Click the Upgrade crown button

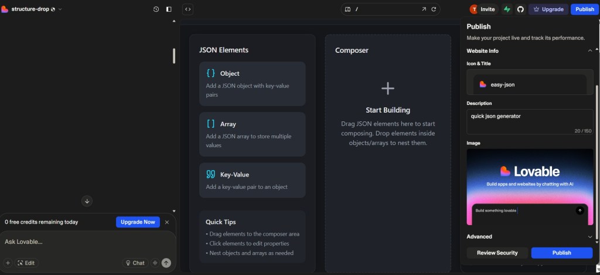548,9
